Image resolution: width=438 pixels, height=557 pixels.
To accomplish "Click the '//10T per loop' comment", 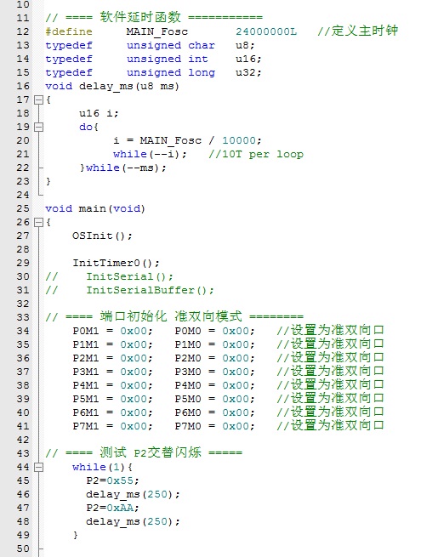I will [x=256, y=154].
